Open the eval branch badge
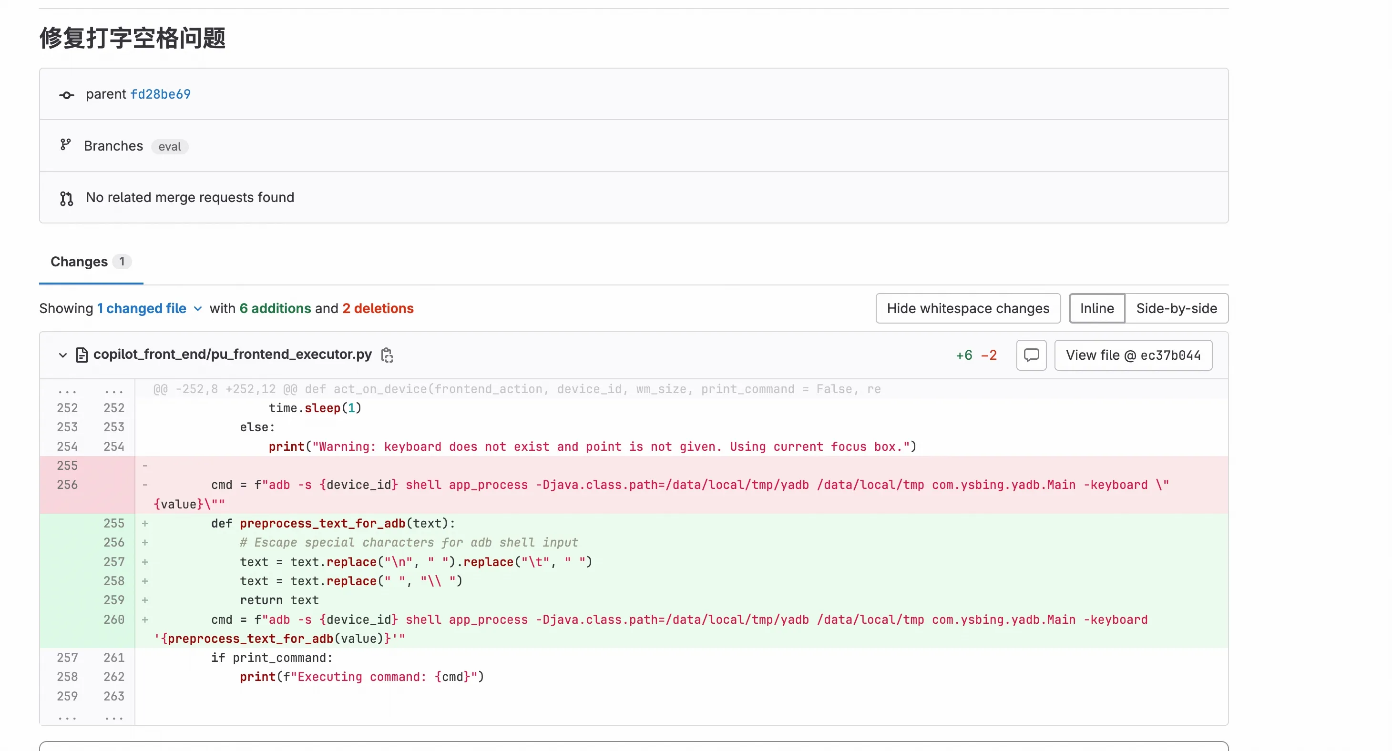1392x751 pixels. (x=169, y=146)
